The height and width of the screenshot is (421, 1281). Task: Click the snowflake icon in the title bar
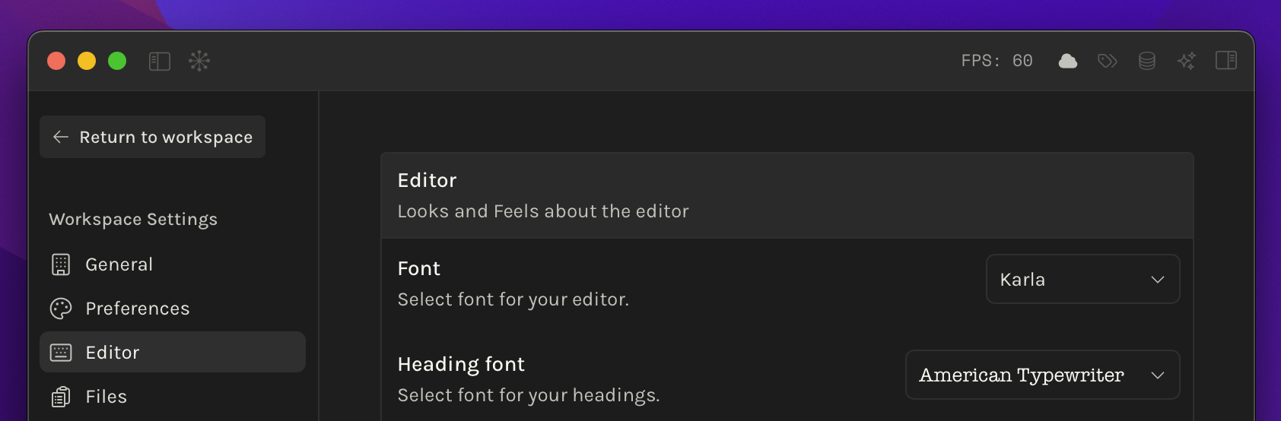(x=199, y=61)
